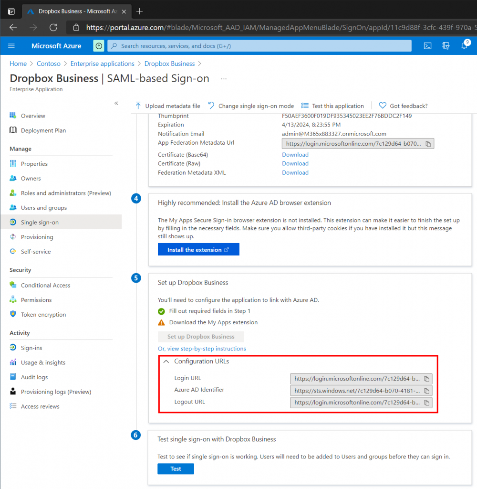Viewport: 477px width, 489px height.
Task: Download the Federation Metadata XML
Action: (x=295, y=172)
